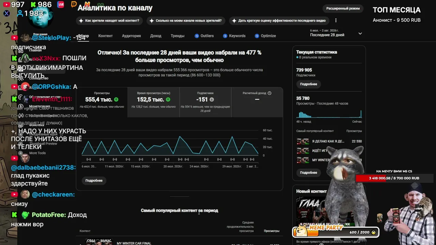Screen dimensions: 436x245
Task: Switch to the Аудитория tab
Action: pos(131,36)
